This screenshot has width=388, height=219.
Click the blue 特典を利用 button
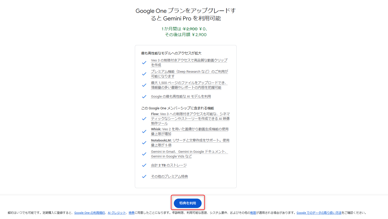pyautogui.click(x=187, y=203)
